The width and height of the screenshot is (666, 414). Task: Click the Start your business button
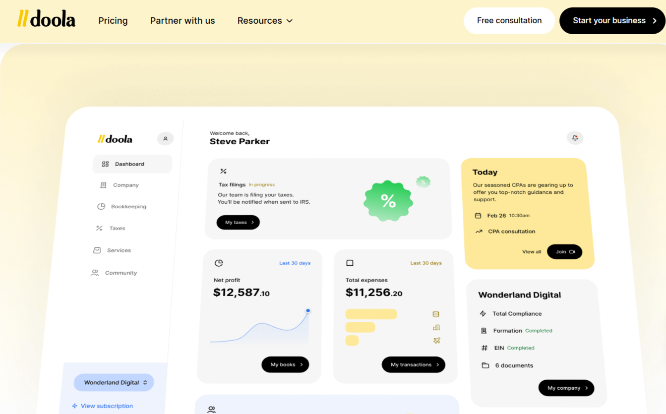pyautogui.click(x=612, y=21)
